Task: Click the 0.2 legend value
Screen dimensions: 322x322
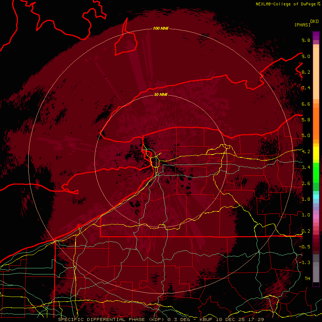Action: click(306, 231)
